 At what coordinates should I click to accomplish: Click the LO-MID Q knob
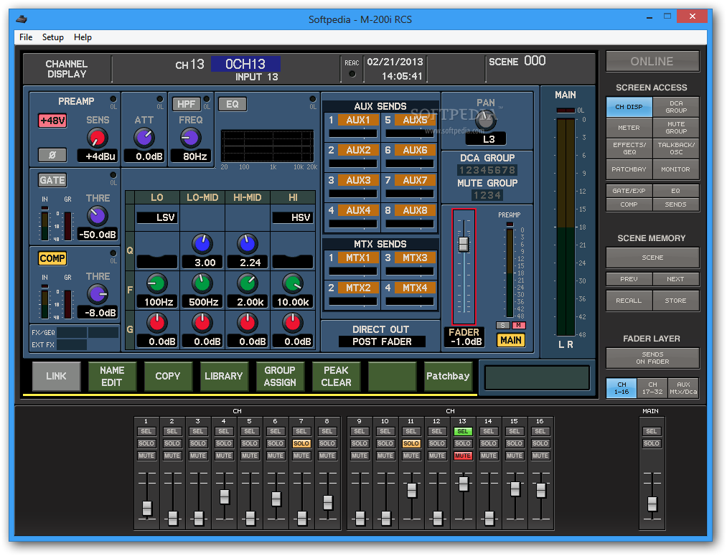(x=202, y=244)
